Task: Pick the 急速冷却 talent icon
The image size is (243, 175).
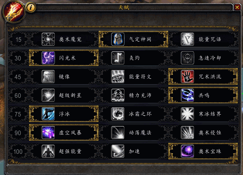Action: pos(187,58)
